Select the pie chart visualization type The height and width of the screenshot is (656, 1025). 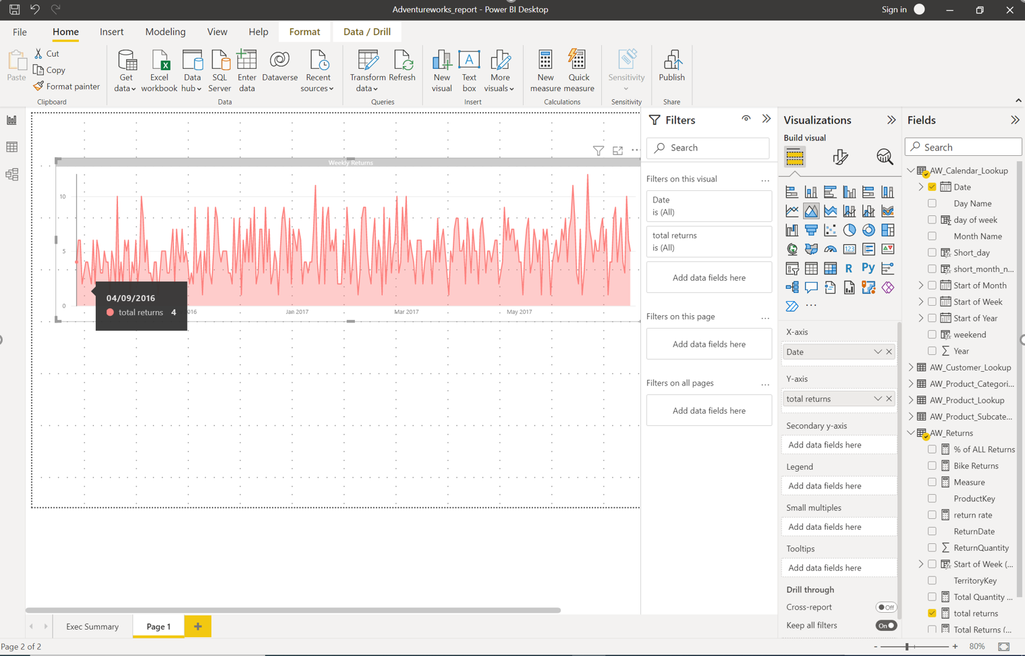[849, 230]
